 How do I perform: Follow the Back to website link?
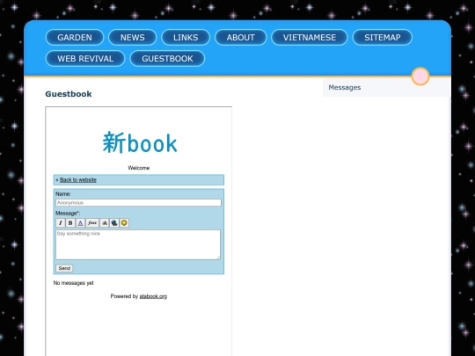pos(78,180)
